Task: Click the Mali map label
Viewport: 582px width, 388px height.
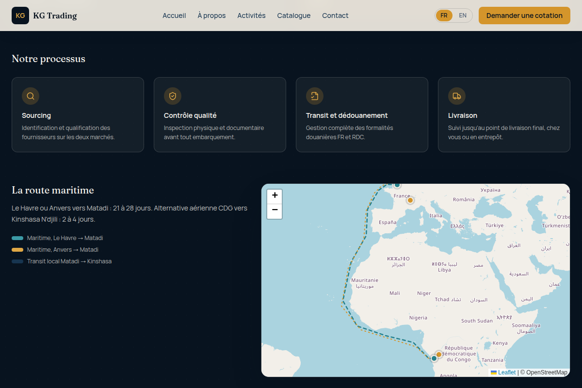Action: tap(395, 293)
